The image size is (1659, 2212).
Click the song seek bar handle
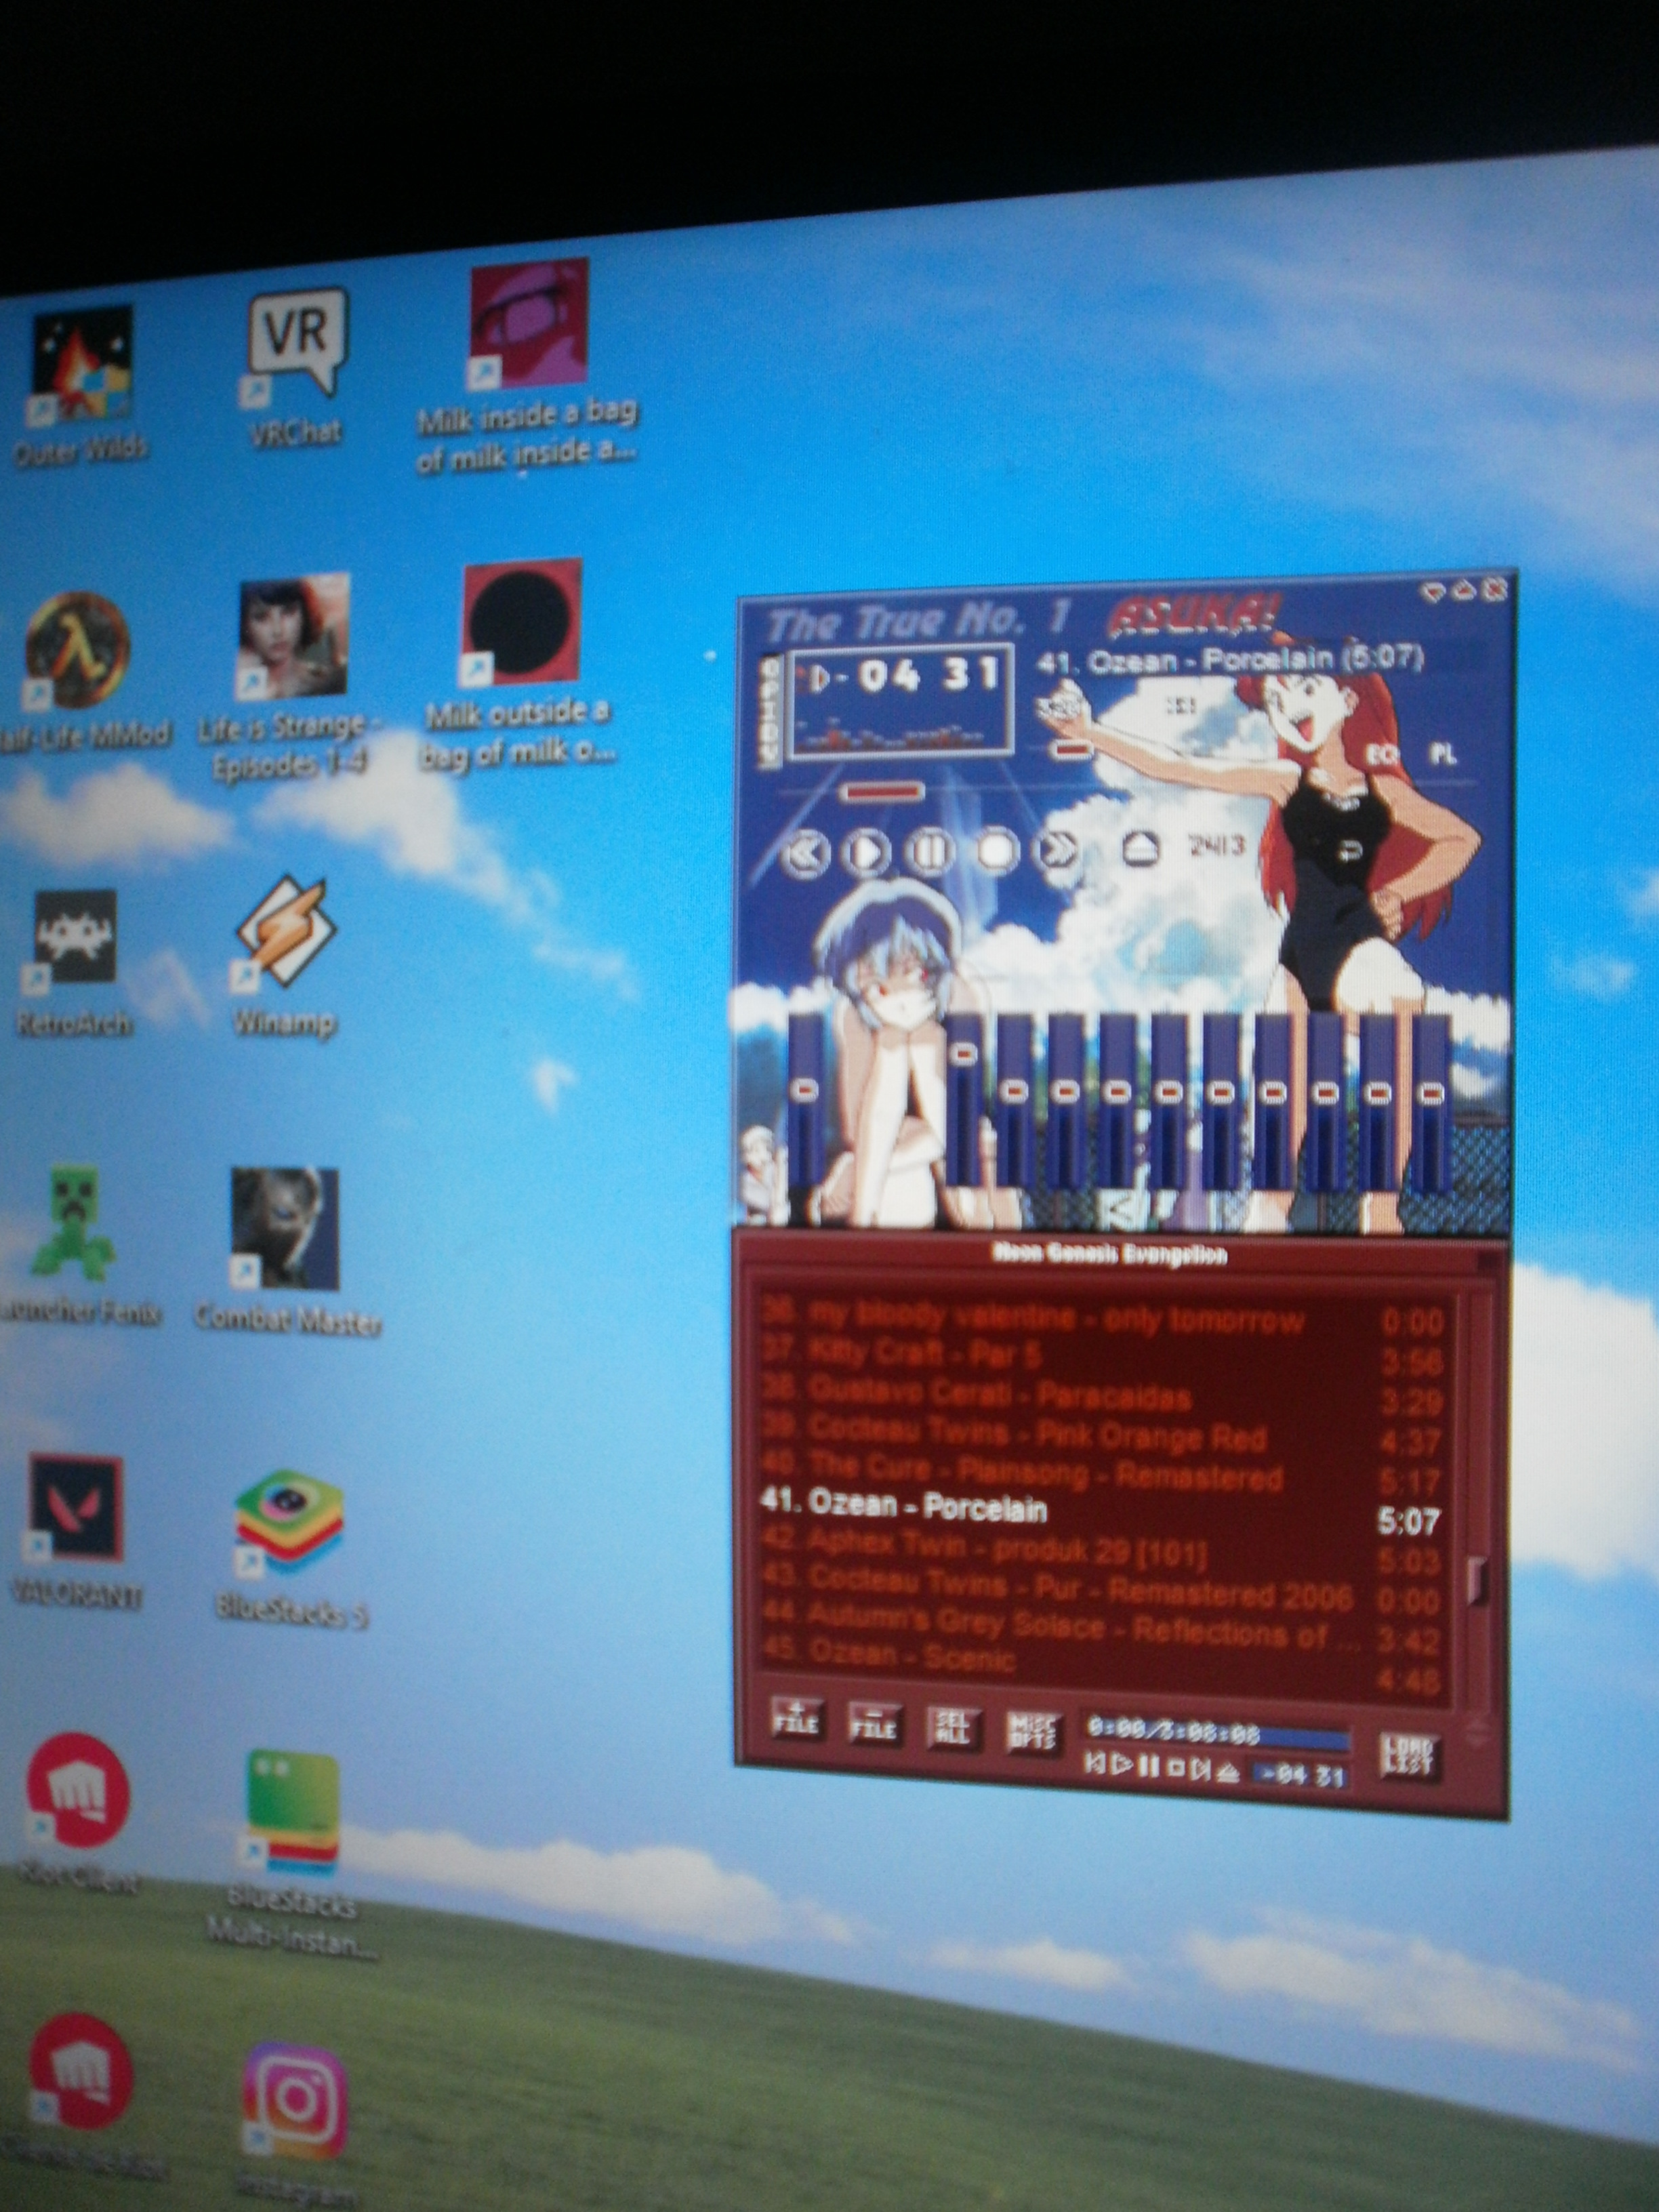[x=882, y=792]
